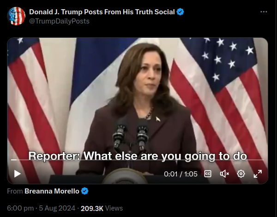Expand the video to fullscreen
The height and width of the screenshot is (217, 277).
click(x=258, y=174)
